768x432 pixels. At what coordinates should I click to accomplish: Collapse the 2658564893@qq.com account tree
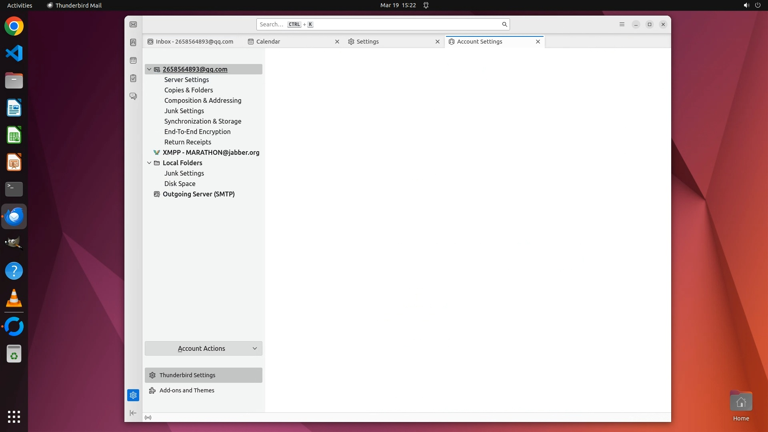click(149, 69)
